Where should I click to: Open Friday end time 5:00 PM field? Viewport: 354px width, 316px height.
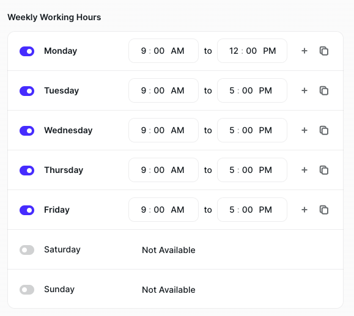pos(252,210)
